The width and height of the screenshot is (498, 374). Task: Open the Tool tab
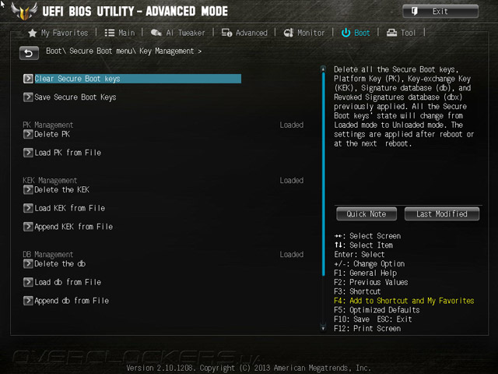click(x=401, y=33)
